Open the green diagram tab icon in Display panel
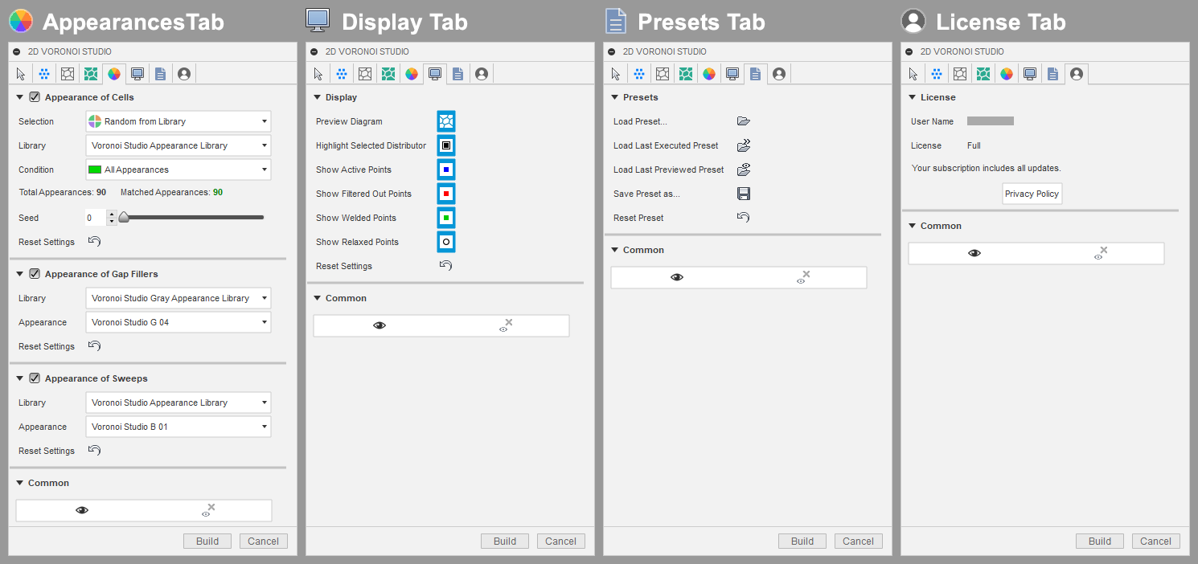Image resolution: width=1198 pixels, height=564 pixels. coord(388,74)
